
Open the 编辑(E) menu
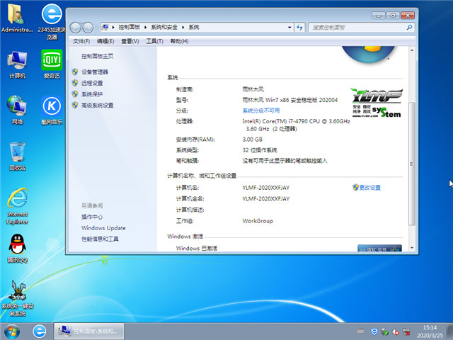(105, 41)
